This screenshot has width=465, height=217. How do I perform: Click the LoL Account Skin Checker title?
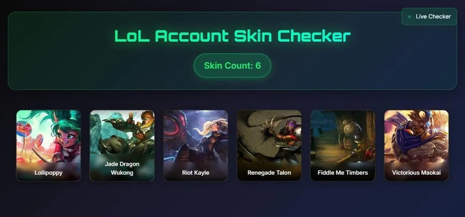233,36
